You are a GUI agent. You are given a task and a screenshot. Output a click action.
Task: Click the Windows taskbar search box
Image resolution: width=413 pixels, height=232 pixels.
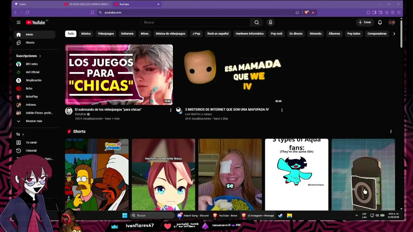click(x=153, y=216)
